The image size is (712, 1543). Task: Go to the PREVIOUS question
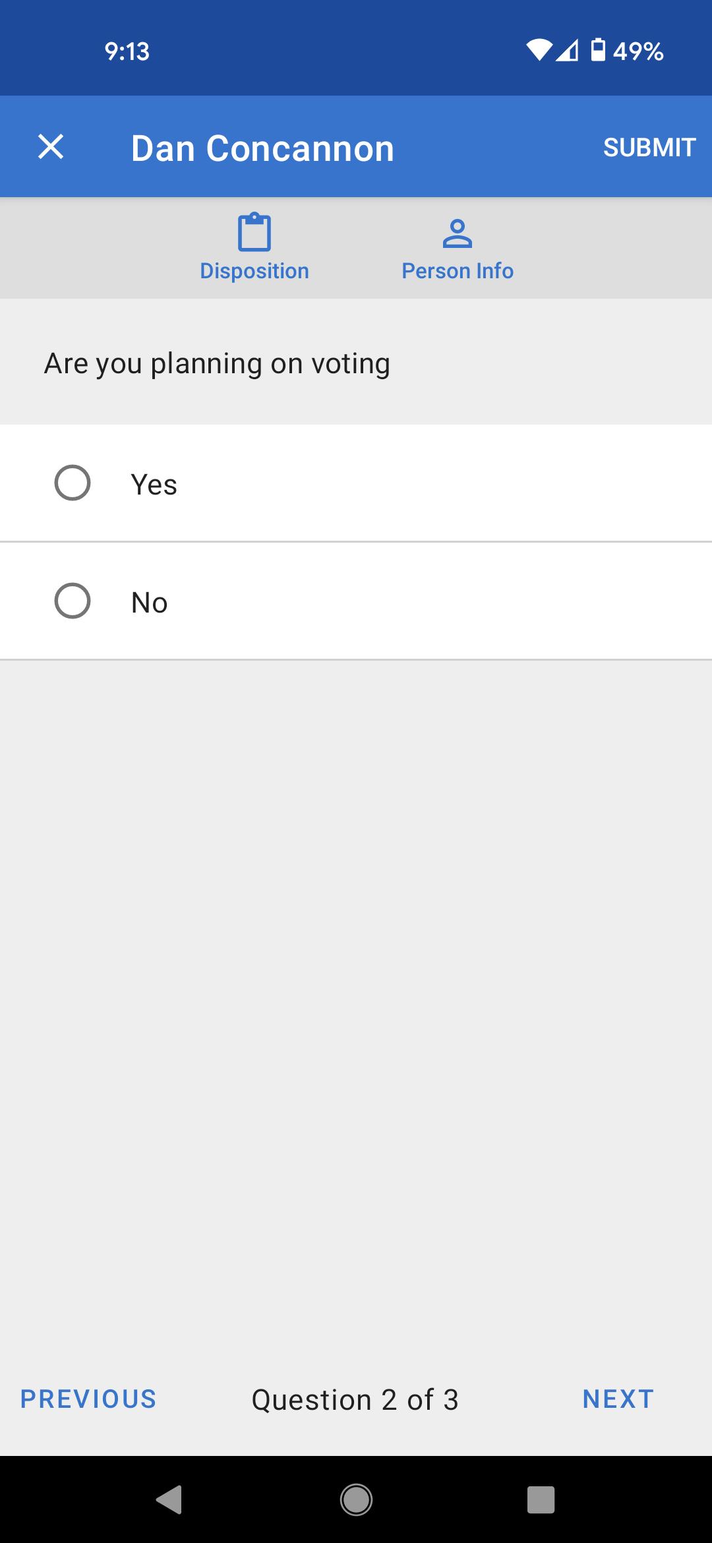[88, 1399]
